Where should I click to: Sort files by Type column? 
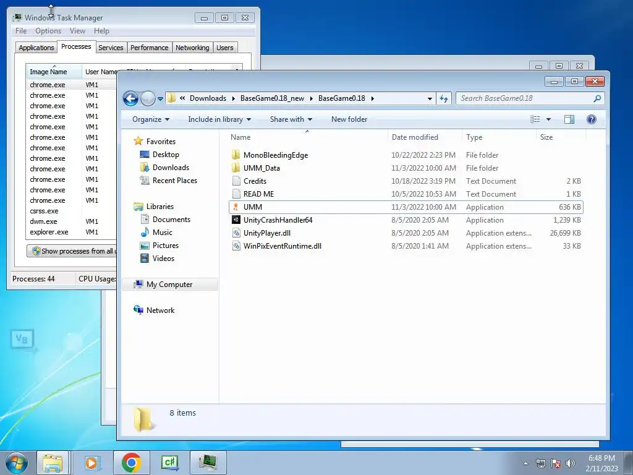(474, 137)
